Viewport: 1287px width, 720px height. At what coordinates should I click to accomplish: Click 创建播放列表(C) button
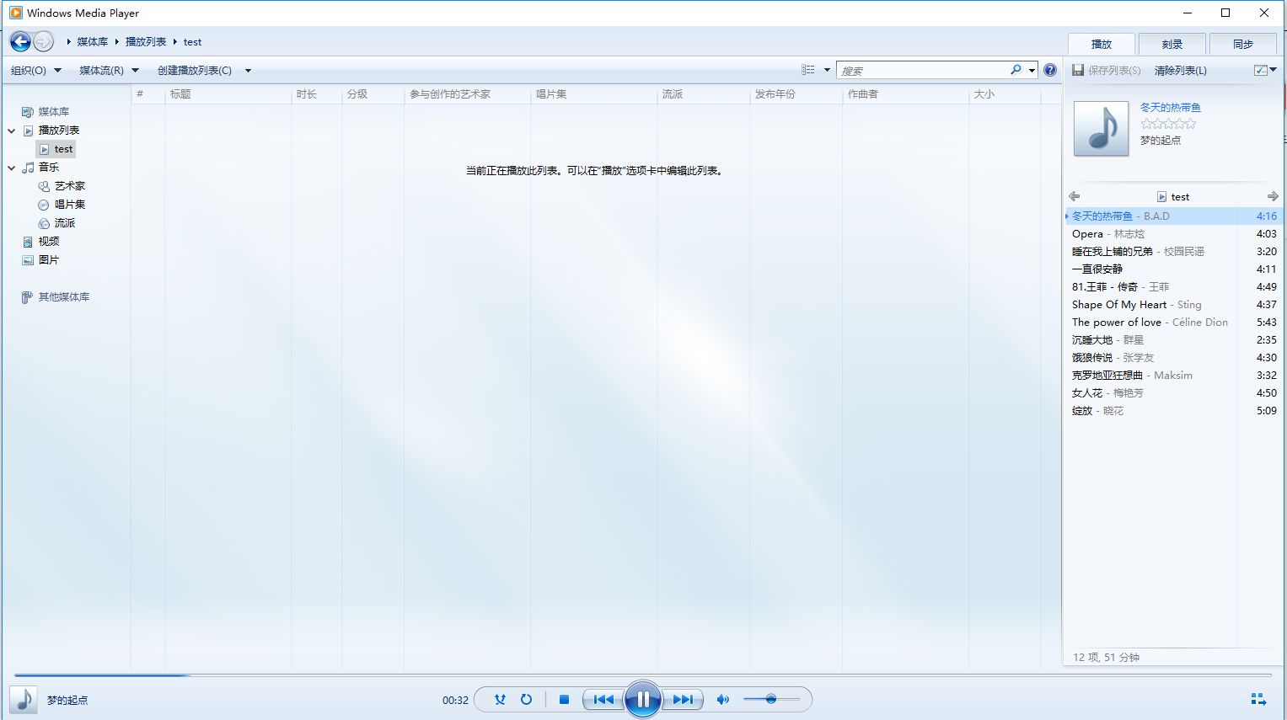[195, 71]
